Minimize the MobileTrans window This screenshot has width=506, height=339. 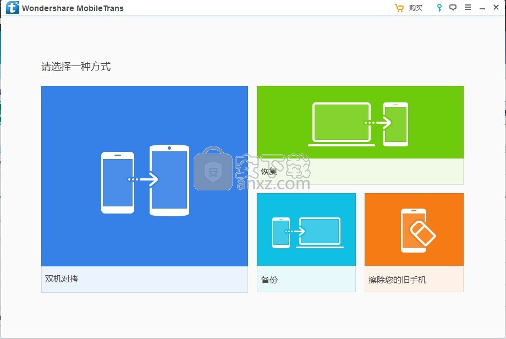pos(482,8)
